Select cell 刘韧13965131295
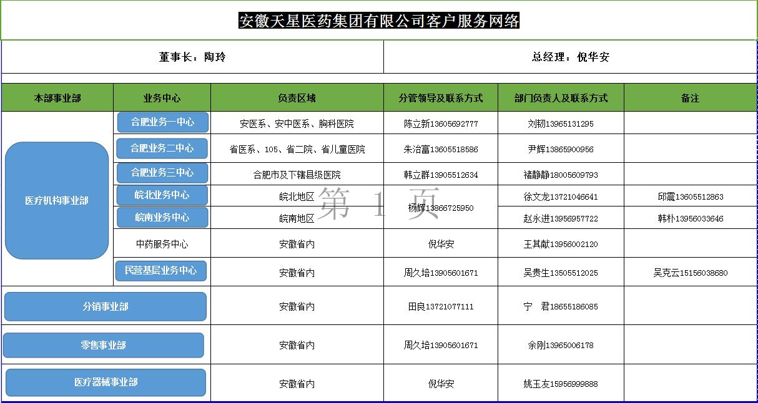 click(561, 124)
